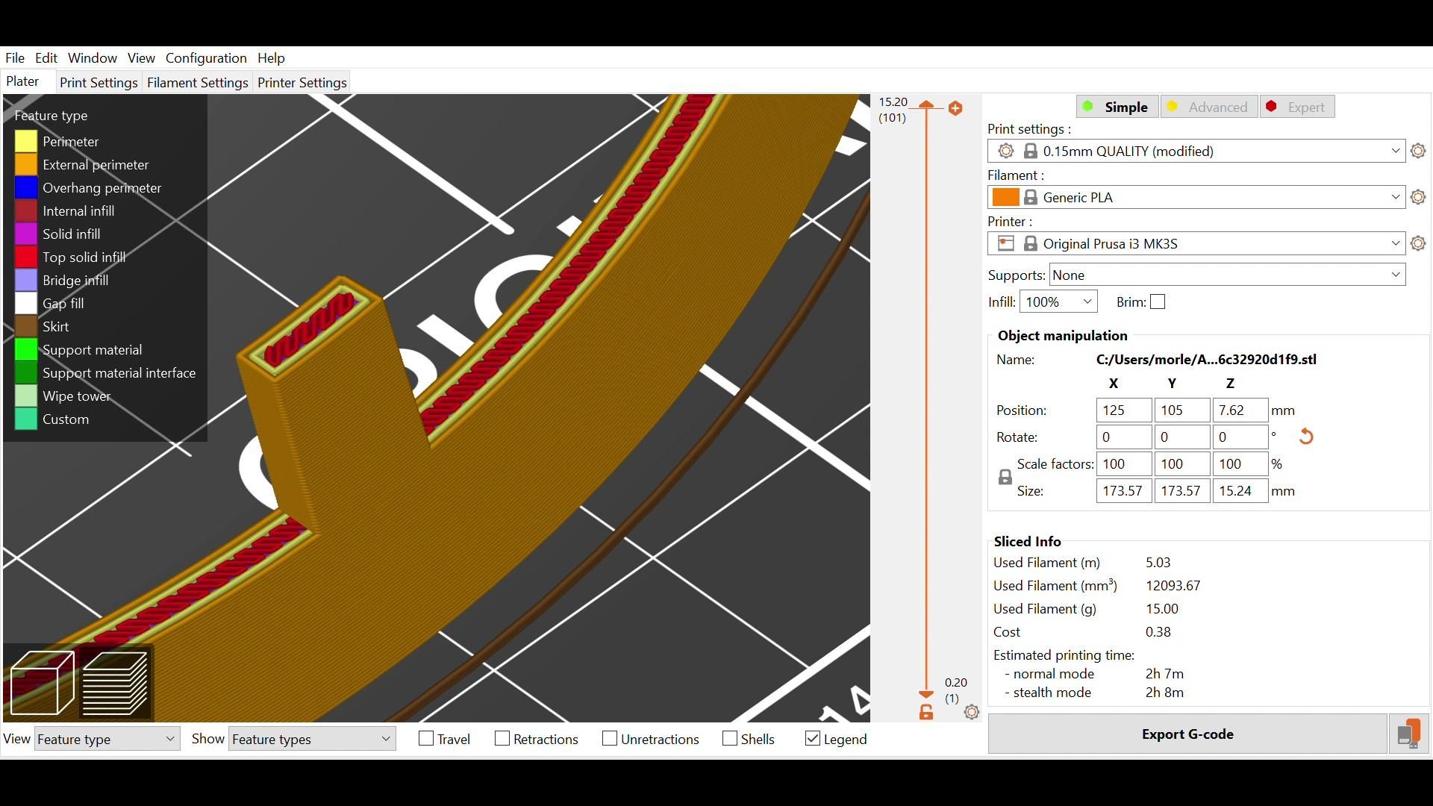Select the layers preview view icon
Screen dimensions: 1433x806
(115, 683)
